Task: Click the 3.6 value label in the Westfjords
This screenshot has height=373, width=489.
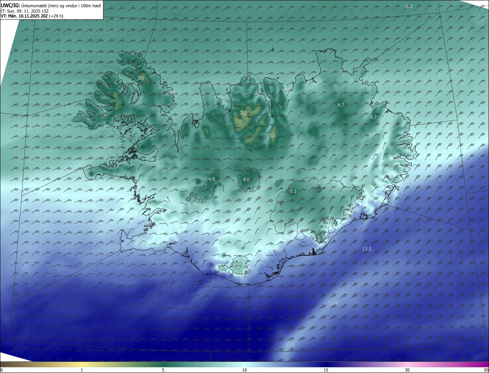Action: coord(141,78)
